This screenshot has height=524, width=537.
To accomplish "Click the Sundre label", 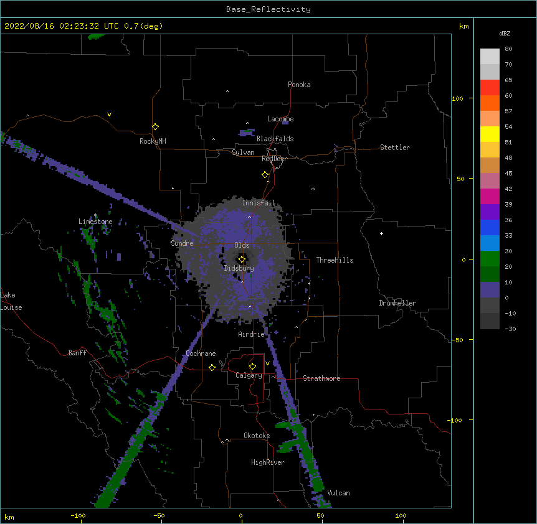I will tap(182, 243).
